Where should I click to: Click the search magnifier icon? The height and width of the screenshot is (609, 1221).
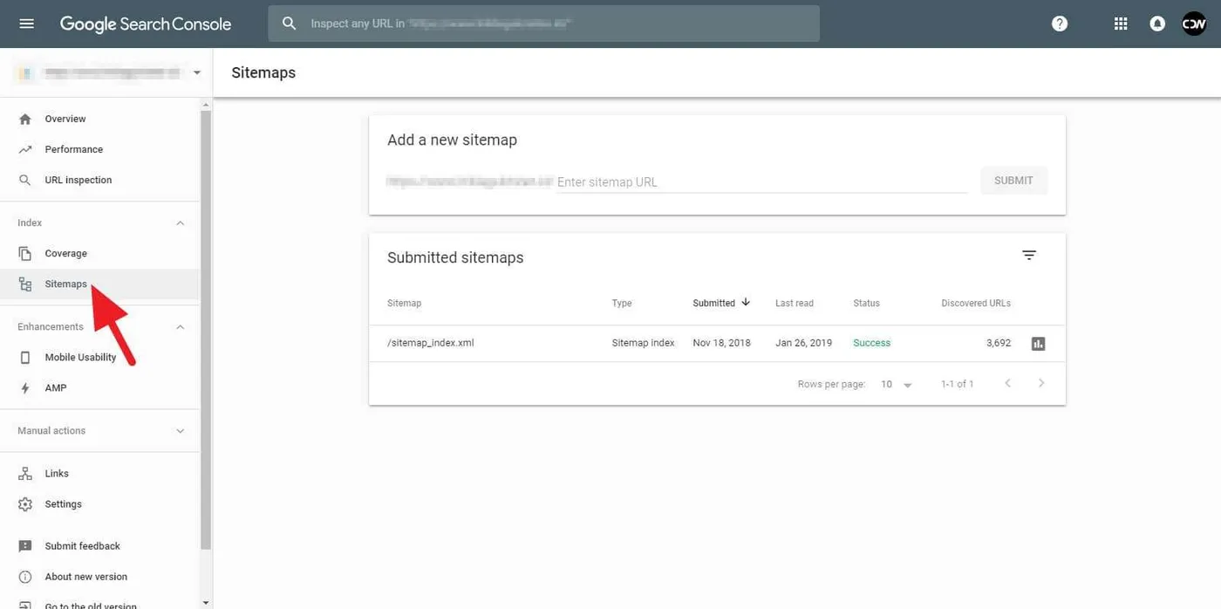pyautogui.click(x=290, y=24)
